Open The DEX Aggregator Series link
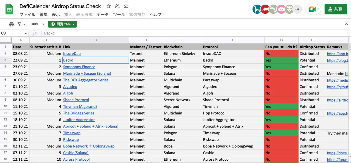This screenshot has height=163, width=351. coord(86,80)
